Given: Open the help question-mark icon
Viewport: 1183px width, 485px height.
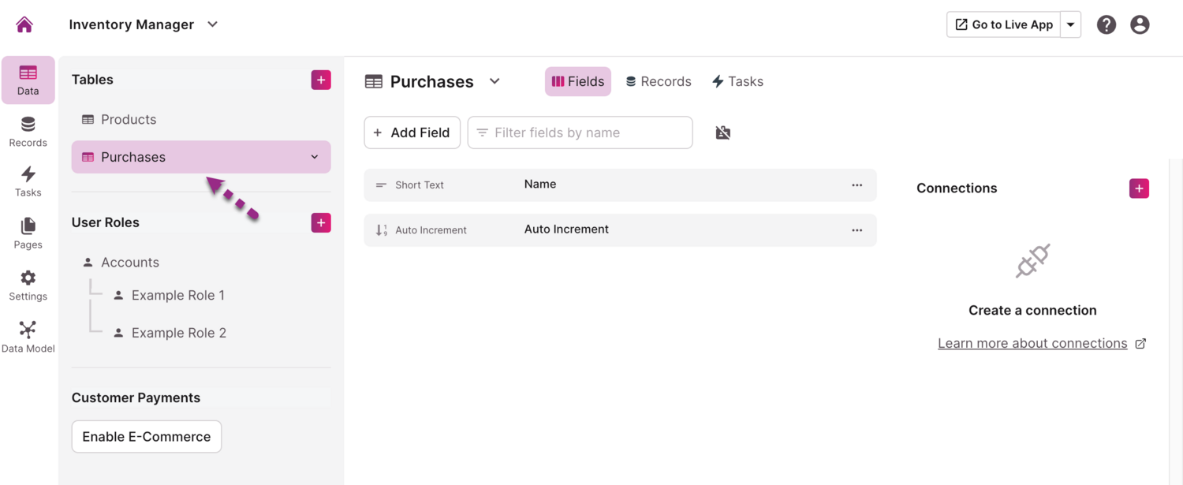Looking at the screenshot, I should coord(1106,24).
